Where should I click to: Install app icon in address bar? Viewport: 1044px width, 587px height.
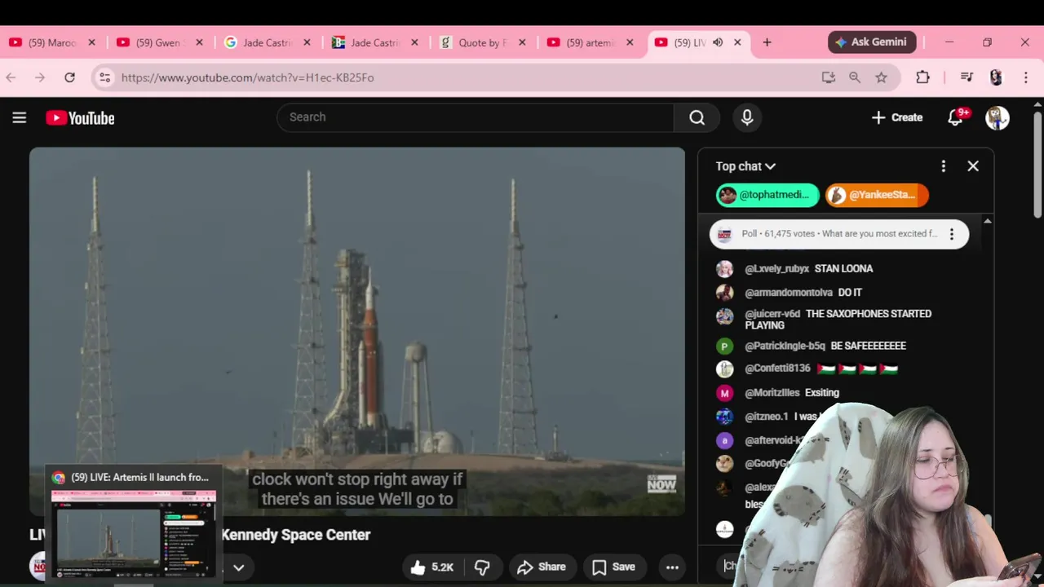coord(829,77)
